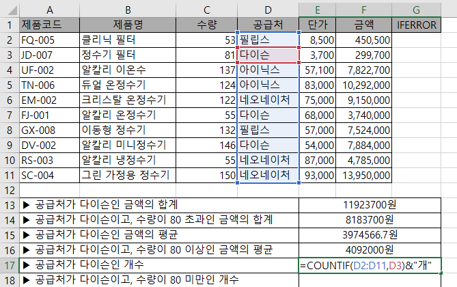
Task: Click the IFERROR header cell
Action: click(417, 25)
